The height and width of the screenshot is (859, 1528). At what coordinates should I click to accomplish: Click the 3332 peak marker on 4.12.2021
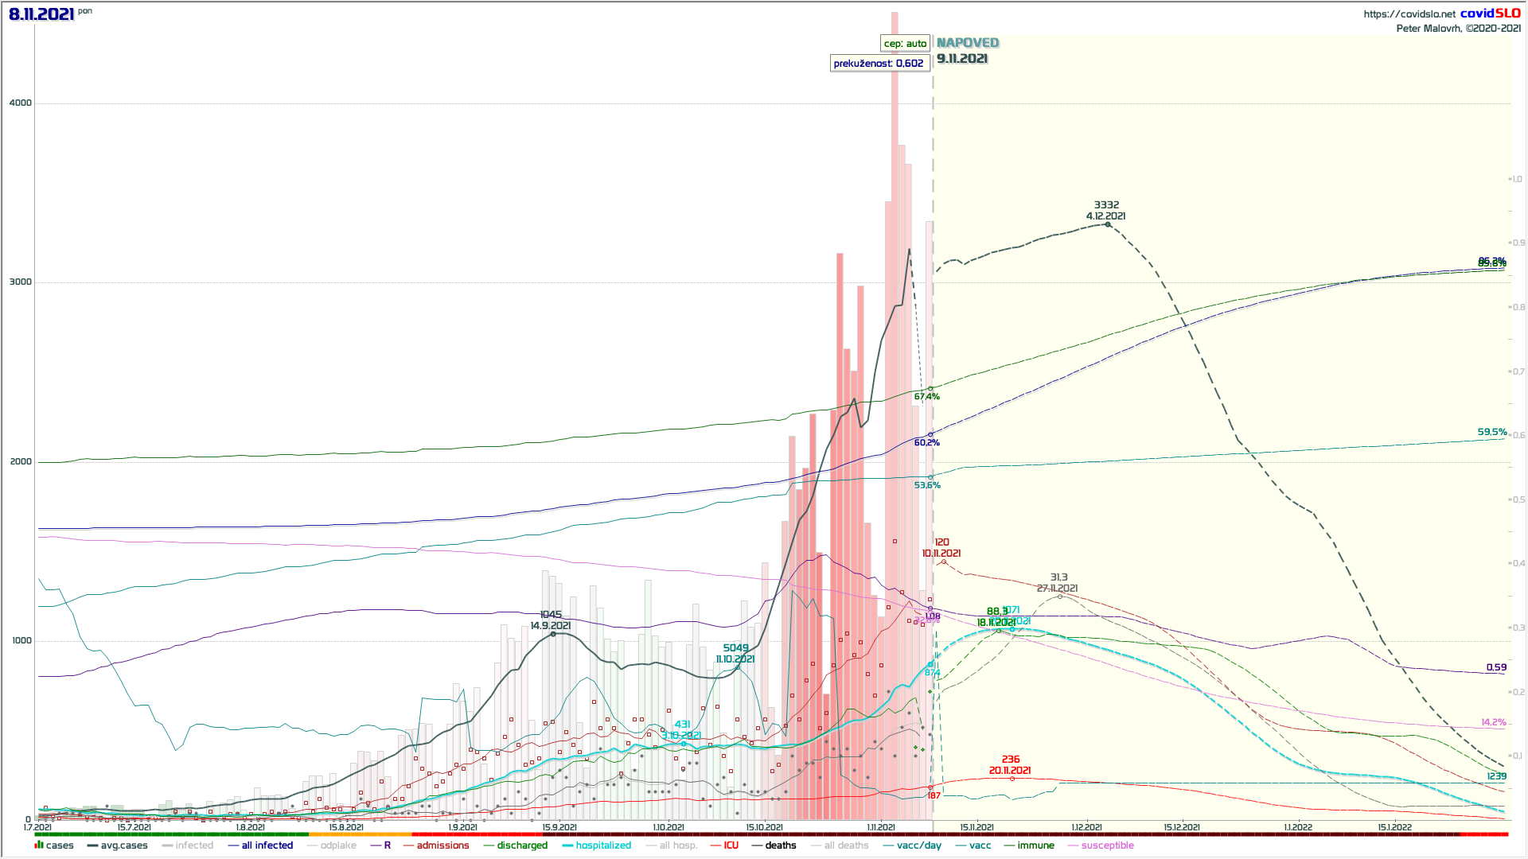1108,225
